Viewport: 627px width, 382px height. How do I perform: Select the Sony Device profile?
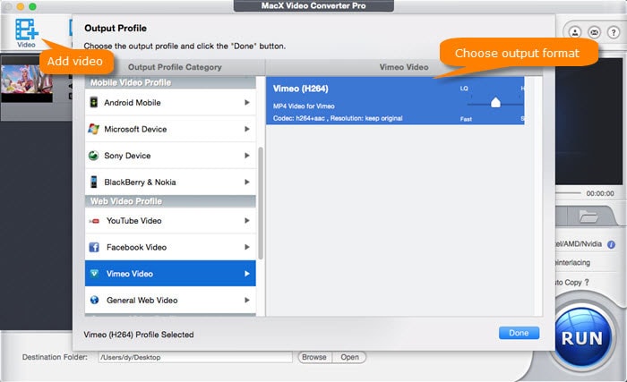click(x=170, y=156)
